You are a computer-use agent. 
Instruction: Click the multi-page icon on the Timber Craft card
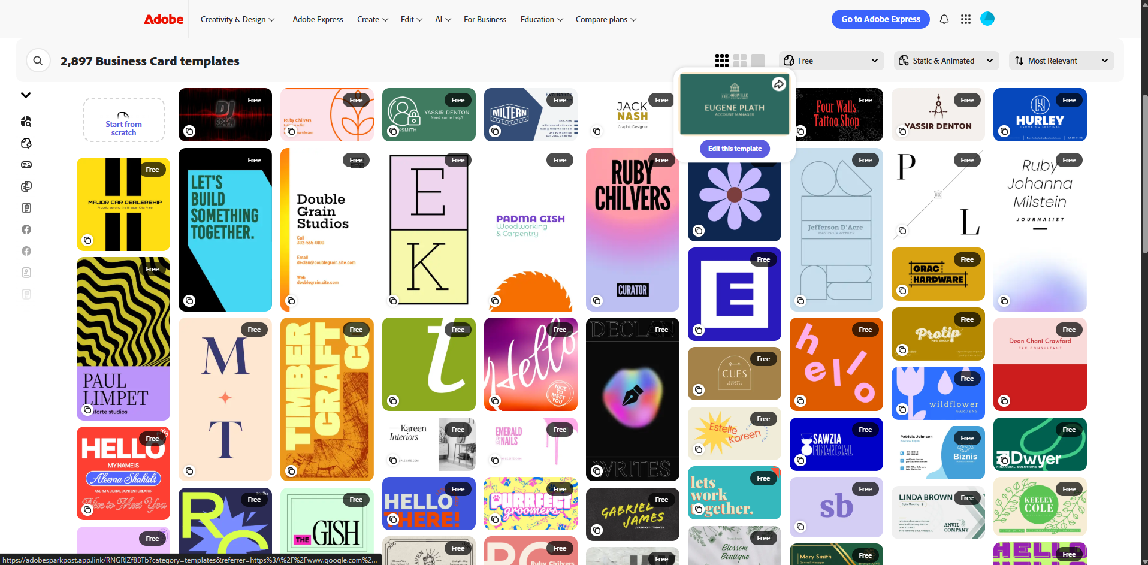click(291, 471)
